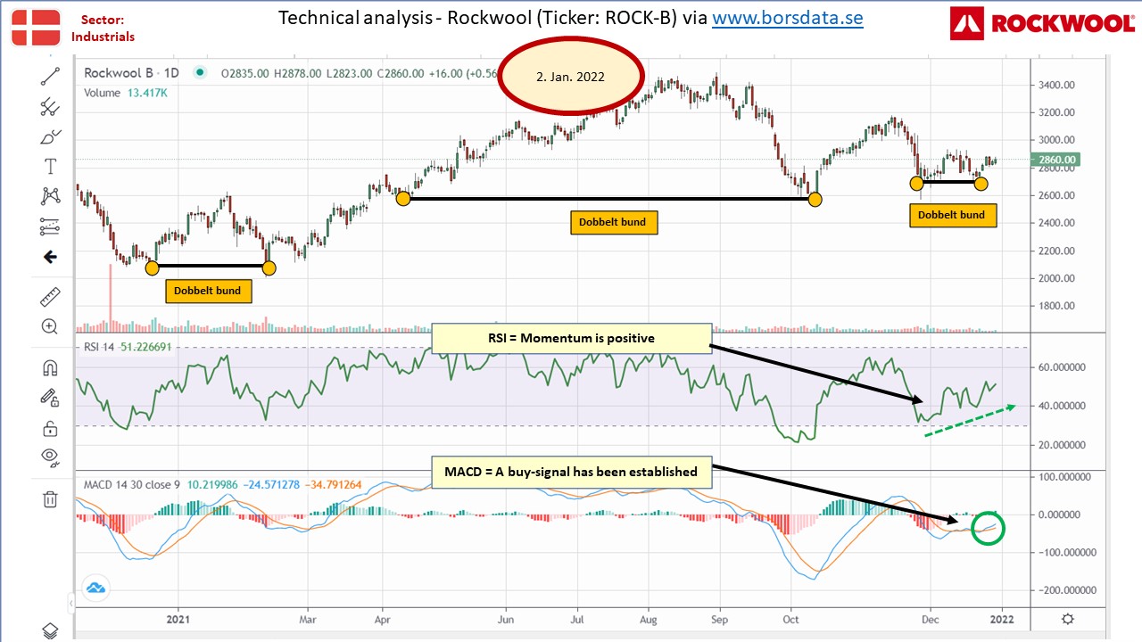1142x642 pixels.
Task: Click the back arrow icon
Action: tap(50, 257)
